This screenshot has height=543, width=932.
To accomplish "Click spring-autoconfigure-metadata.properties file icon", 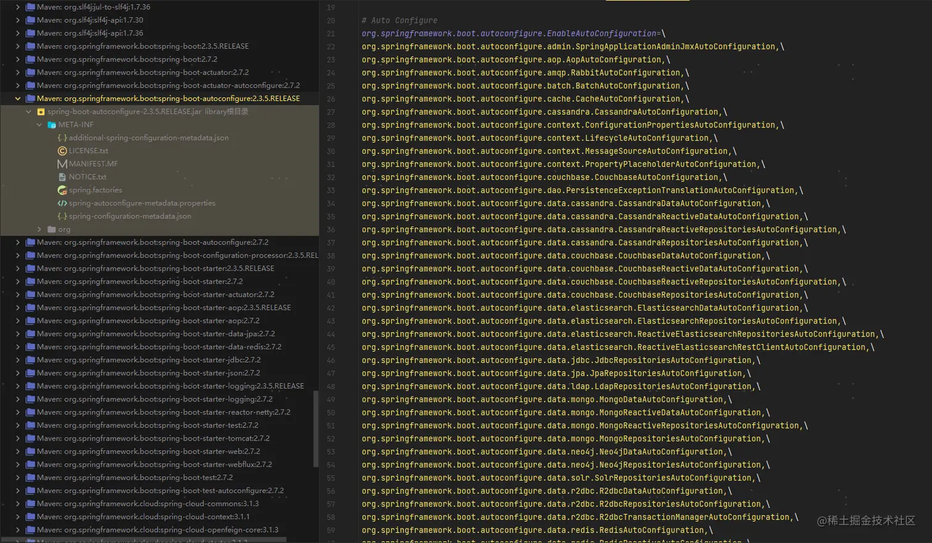I will tap(62, 203).
